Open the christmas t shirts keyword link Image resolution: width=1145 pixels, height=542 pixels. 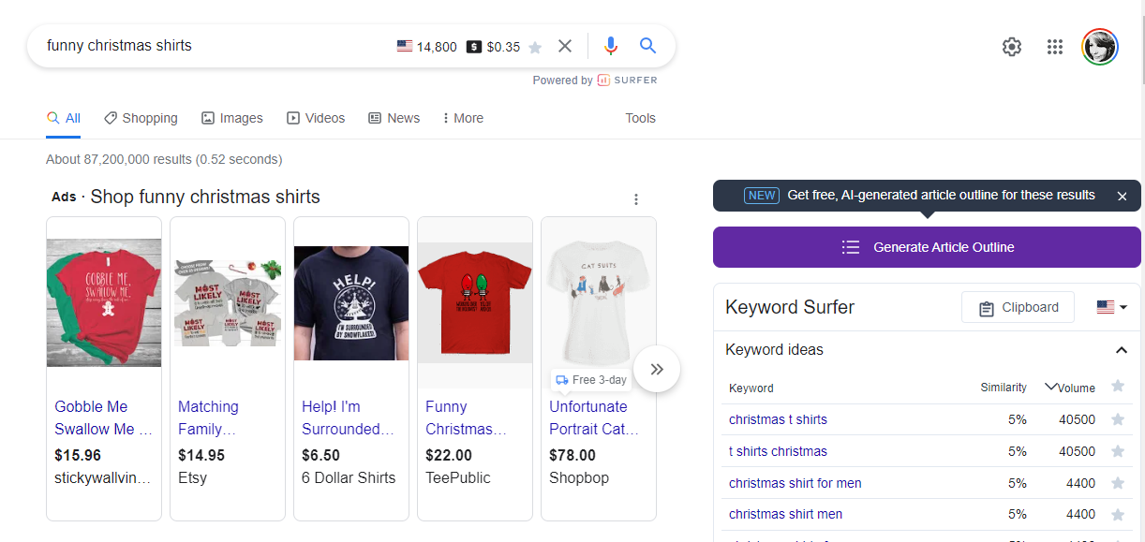point(778,419)
